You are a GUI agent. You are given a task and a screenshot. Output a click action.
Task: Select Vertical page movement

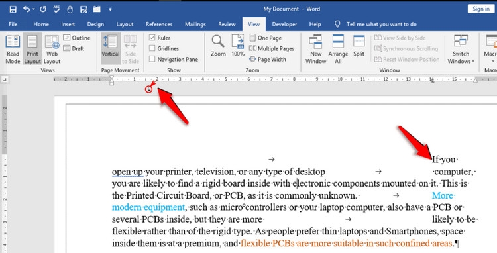pos(110,49)
